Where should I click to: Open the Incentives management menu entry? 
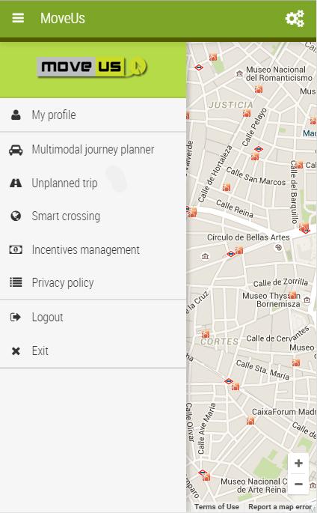(x=93, y=250)
